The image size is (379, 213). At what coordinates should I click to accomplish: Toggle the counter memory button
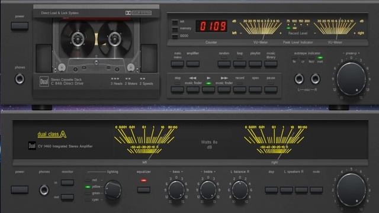175,30
